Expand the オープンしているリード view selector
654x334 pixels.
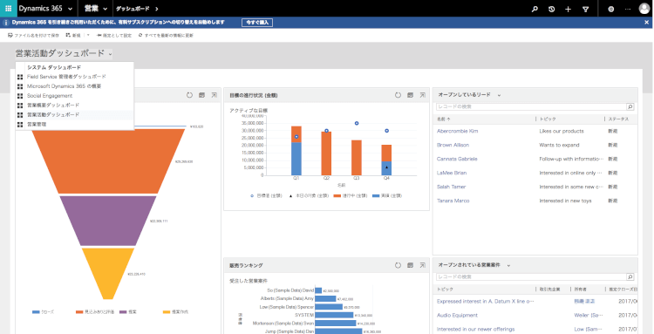(499, 95)
